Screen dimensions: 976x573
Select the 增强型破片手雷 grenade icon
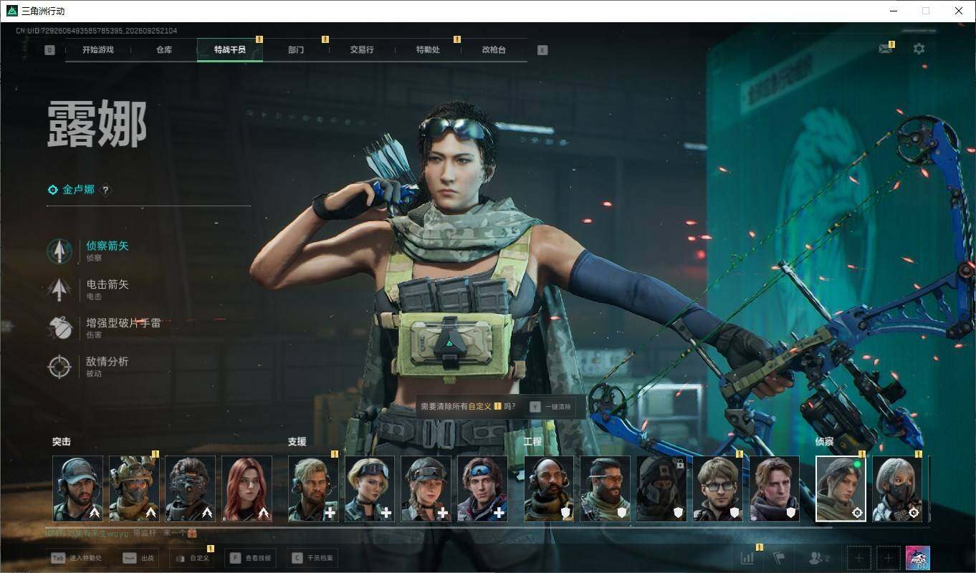pos(59,328)
